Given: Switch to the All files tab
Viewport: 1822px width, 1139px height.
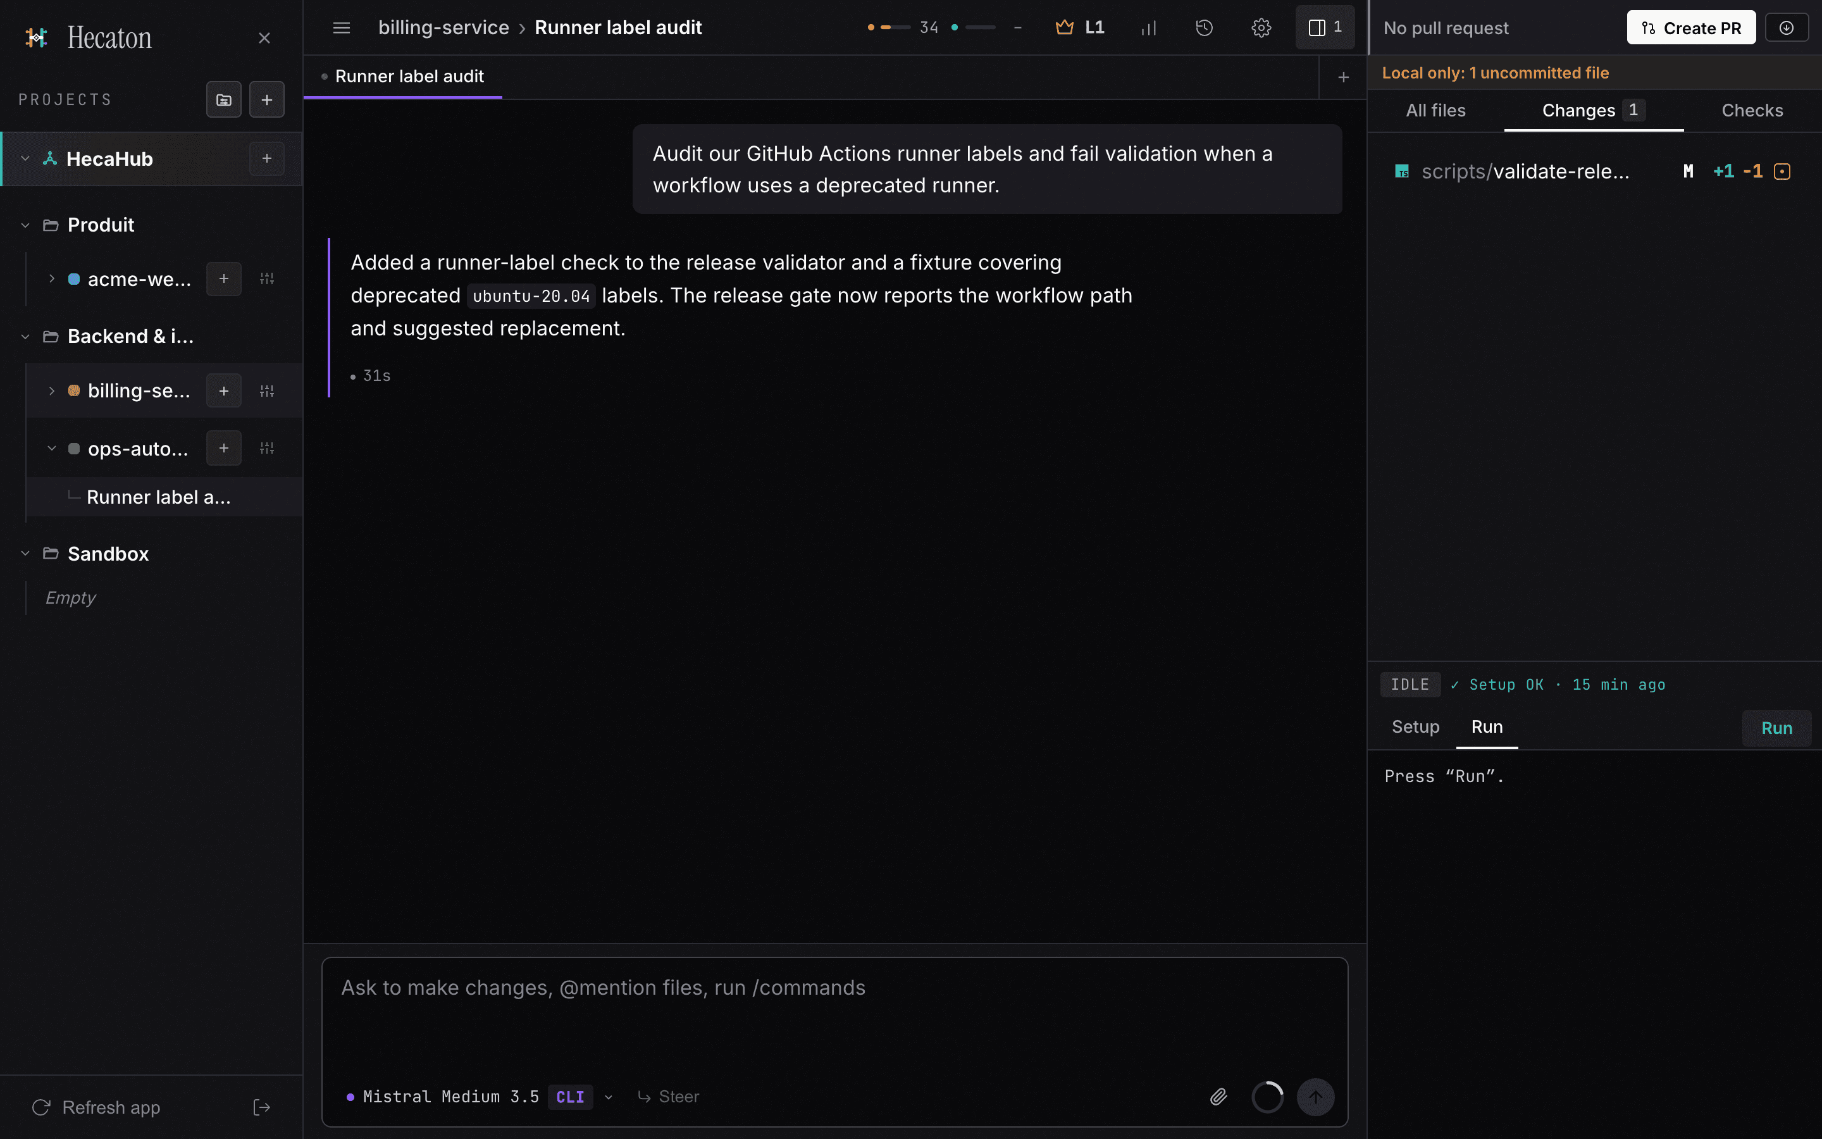Looking at the screenshot, I should [1435, 111].
